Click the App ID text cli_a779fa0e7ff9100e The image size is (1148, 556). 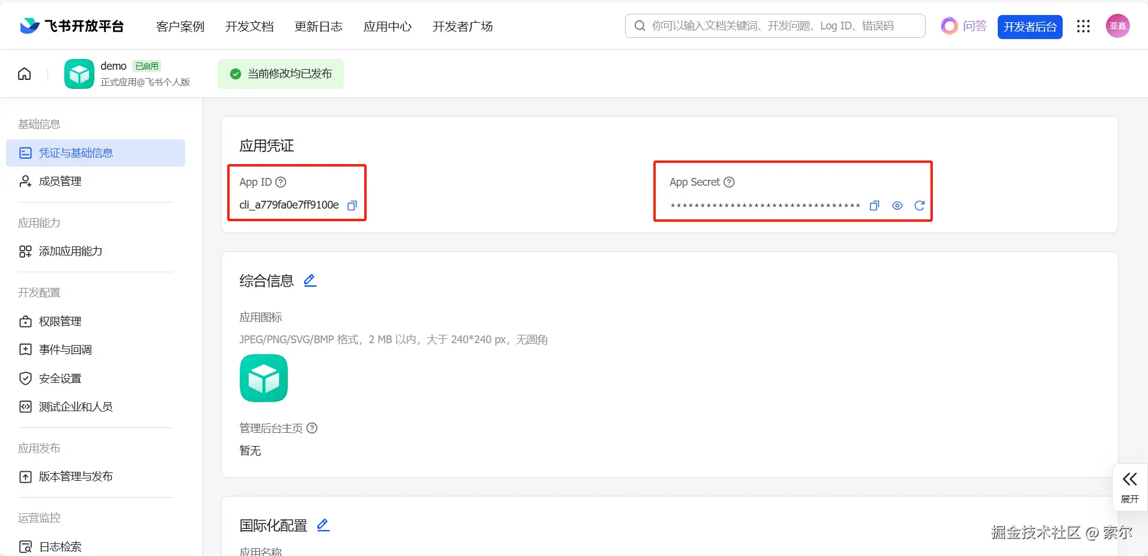pos(289,205)
